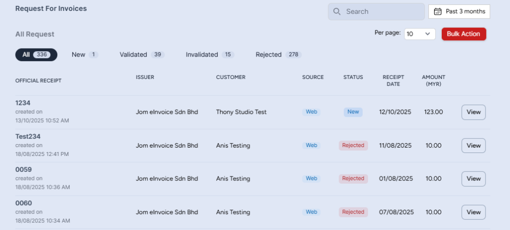510x230 pixels.
Task: Select the All 336 tab
Action: 36,55
